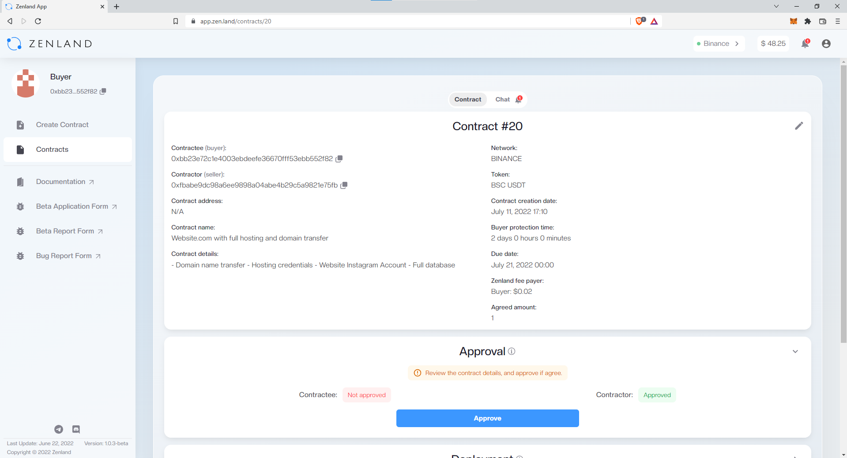Viewport: 847px width, 458px height.
Task: Click the Beta Application Form bug icon
Action: point(20,206)
